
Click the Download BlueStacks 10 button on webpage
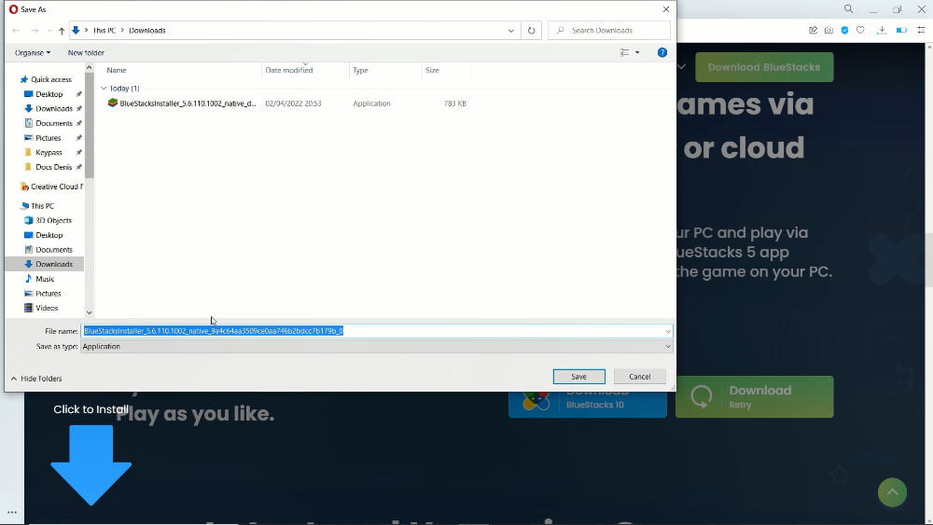(587, 405)
